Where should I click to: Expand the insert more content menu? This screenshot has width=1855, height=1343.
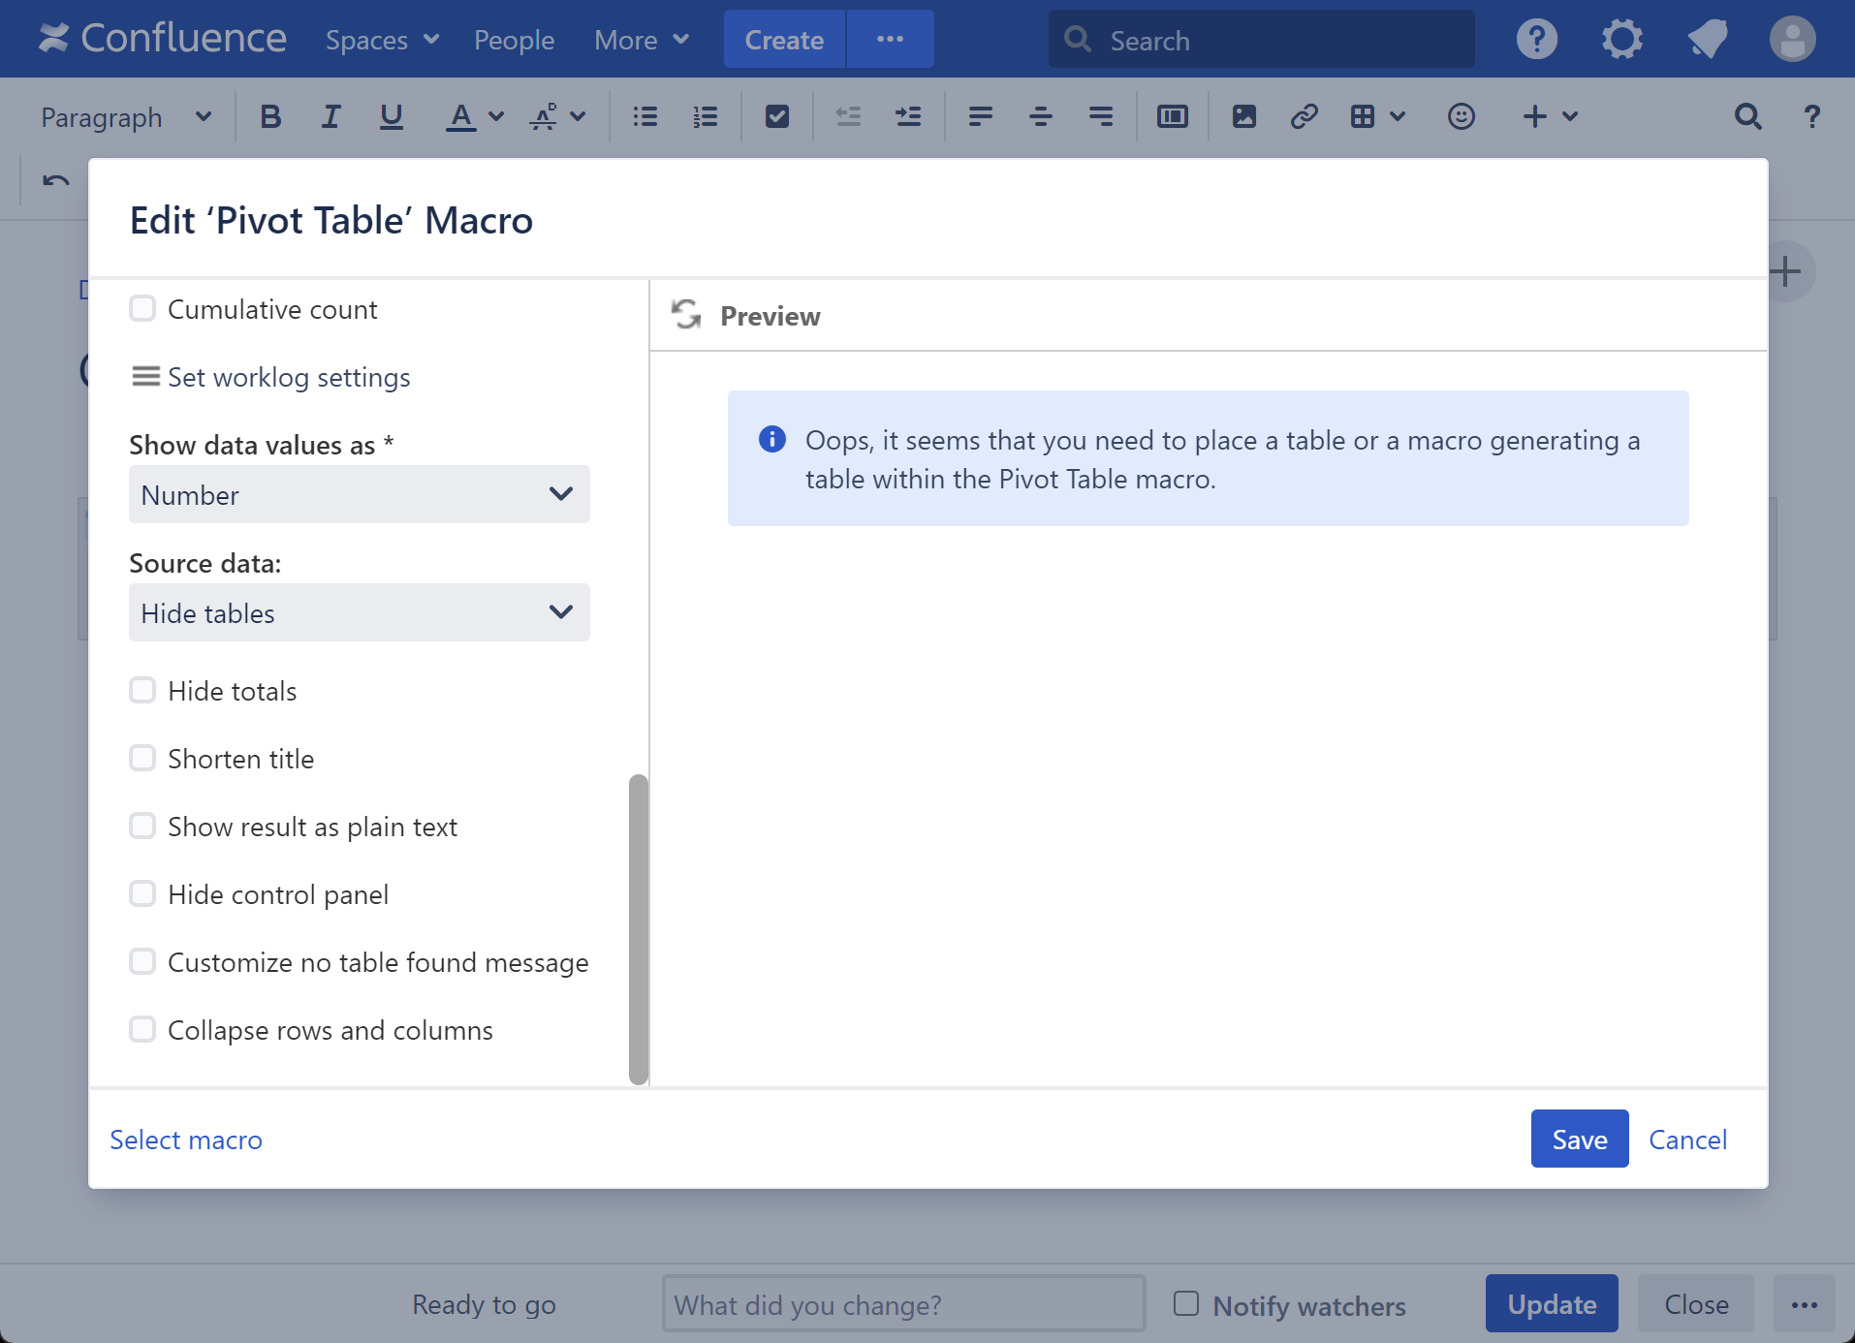click(1550, 117)
